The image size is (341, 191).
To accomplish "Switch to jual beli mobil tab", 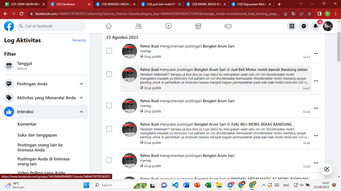I will (x=161, y=4).
